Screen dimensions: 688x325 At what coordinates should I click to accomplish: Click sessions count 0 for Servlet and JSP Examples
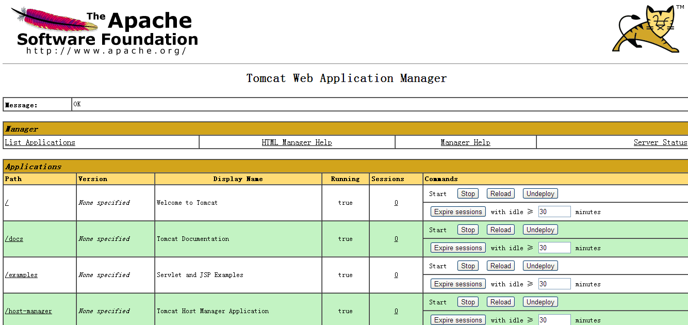[x=396, y=275]
